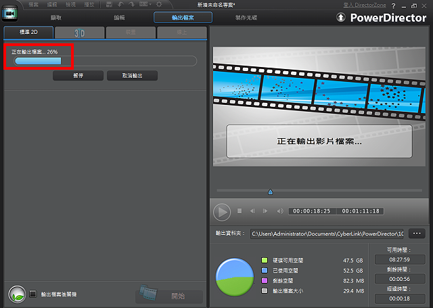The image size is (433, 308).
Task: Select the 線上 output tab
Action: coord(182,32)
